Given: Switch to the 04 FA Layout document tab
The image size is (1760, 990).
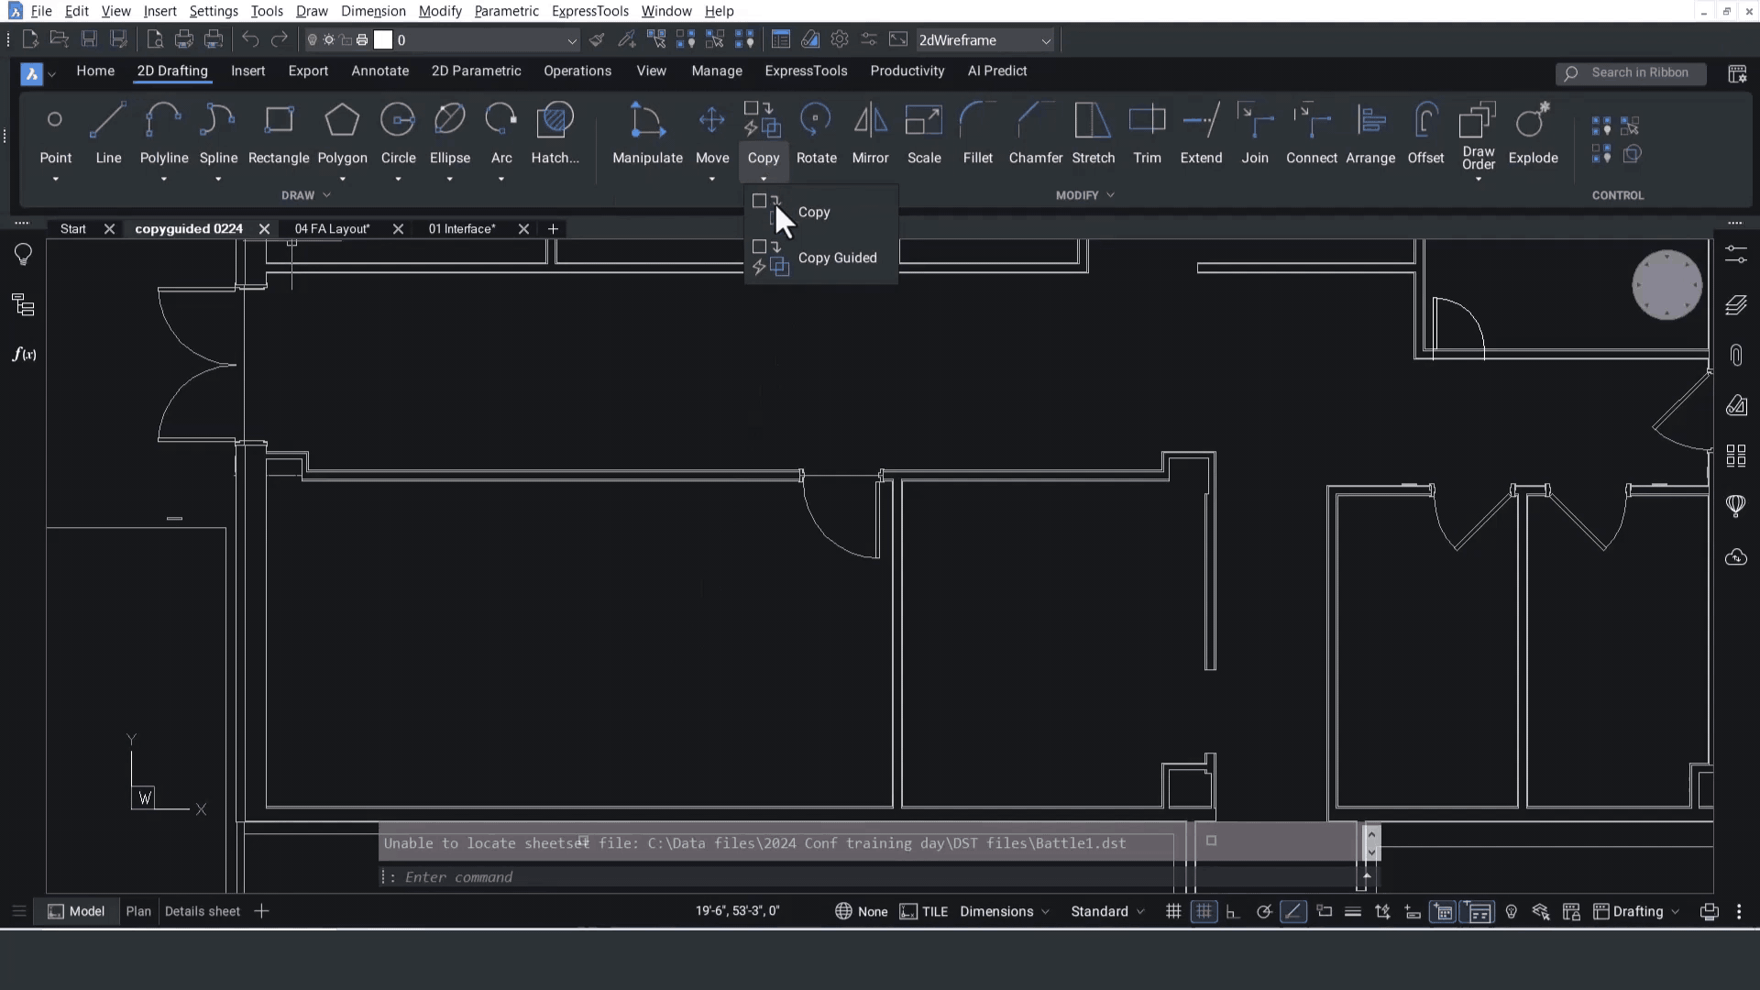Looking at the screenshot, I should click(x=332, y=229).
